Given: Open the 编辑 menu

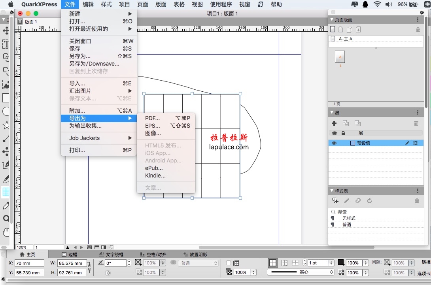Looking at the screenshot, I should coord(88,4).
